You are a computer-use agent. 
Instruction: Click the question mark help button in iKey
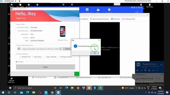(x=19, y=49)
